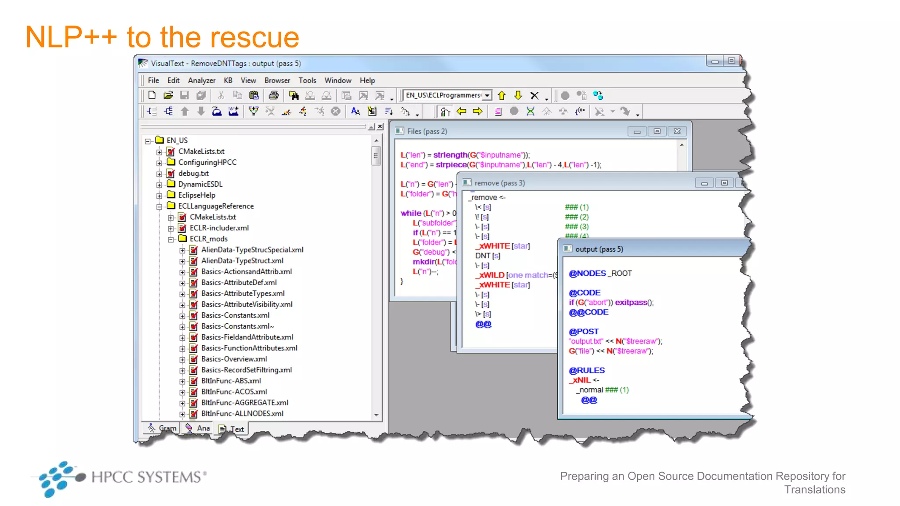Open the EN_US\ECLProgrammers combo box dropdown
This screenshot has width=900, height=506.
click(487, 95)
